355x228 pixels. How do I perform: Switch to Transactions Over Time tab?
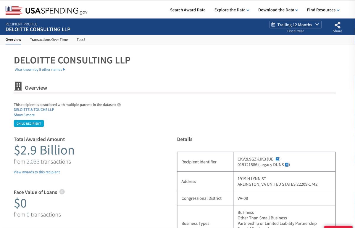click(x=49, y=39)
